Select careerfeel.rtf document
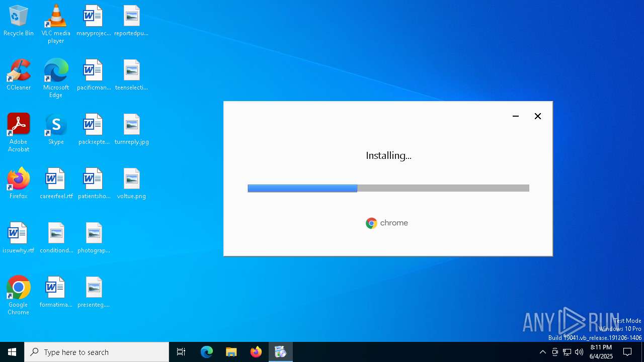The height and width of the screenshot is (362, 644). coord(56,184)
